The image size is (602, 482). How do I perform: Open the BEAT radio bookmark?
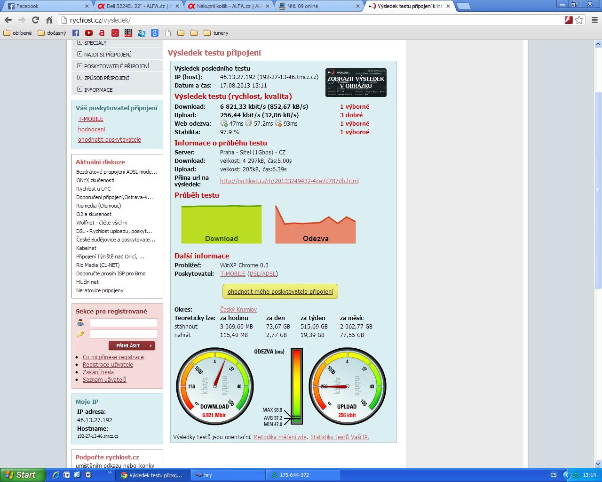click(128, 33)
